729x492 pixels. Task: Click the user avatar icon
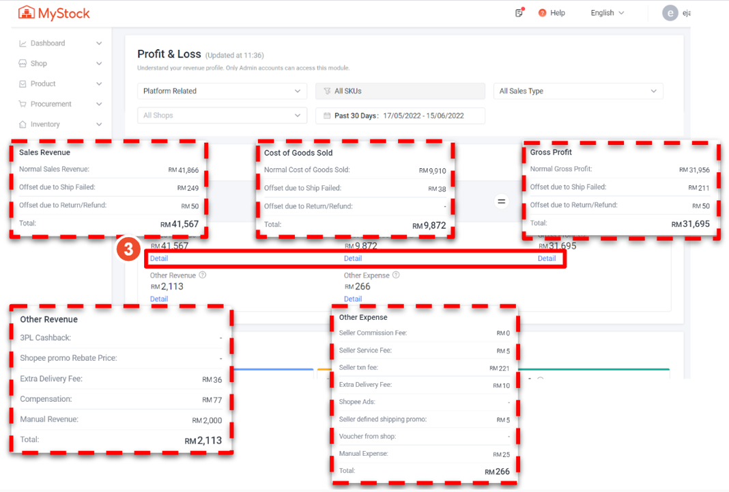(x=670, y=13)
